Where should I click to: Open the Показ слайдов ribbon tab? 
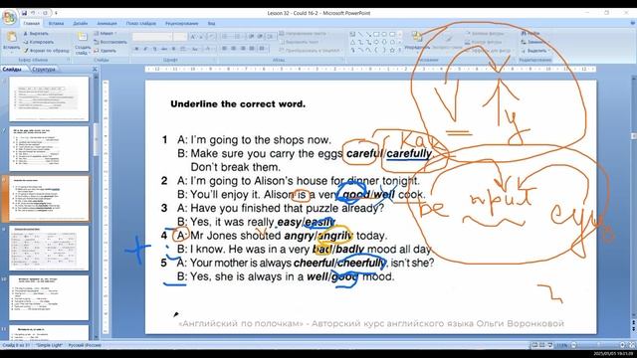tap(141, 24)
